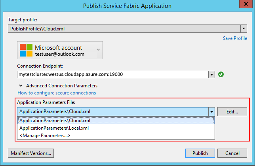
Task: Expand Advanced Connection Parameters section
Action: tap(21, 85)
